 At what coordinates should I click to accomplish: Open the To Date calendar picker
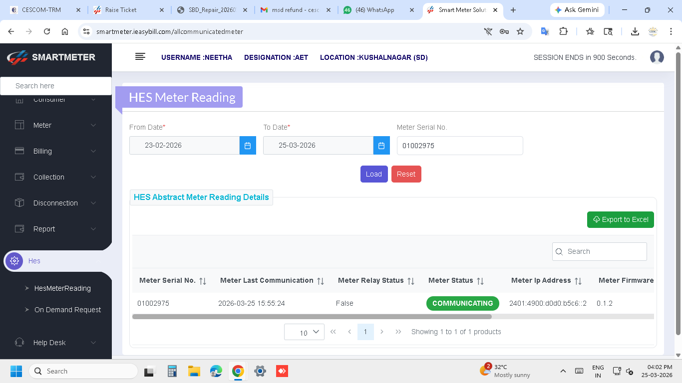point(381,146)
